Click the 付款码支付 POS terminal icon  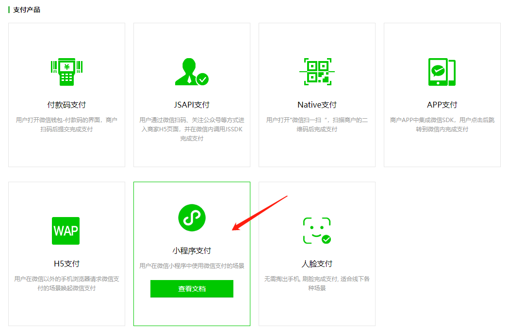pos(67,72)
